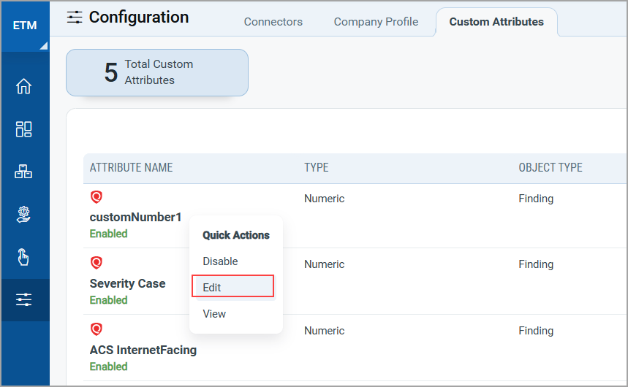Viewport: 628px width, 387px height.
Task: Choose Disable from Quick Actions menu
Action: [x=220, y=261]
